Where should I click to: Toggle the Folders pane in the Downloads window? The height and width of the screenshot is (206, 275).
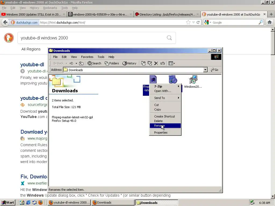click(x=112, y=63)
